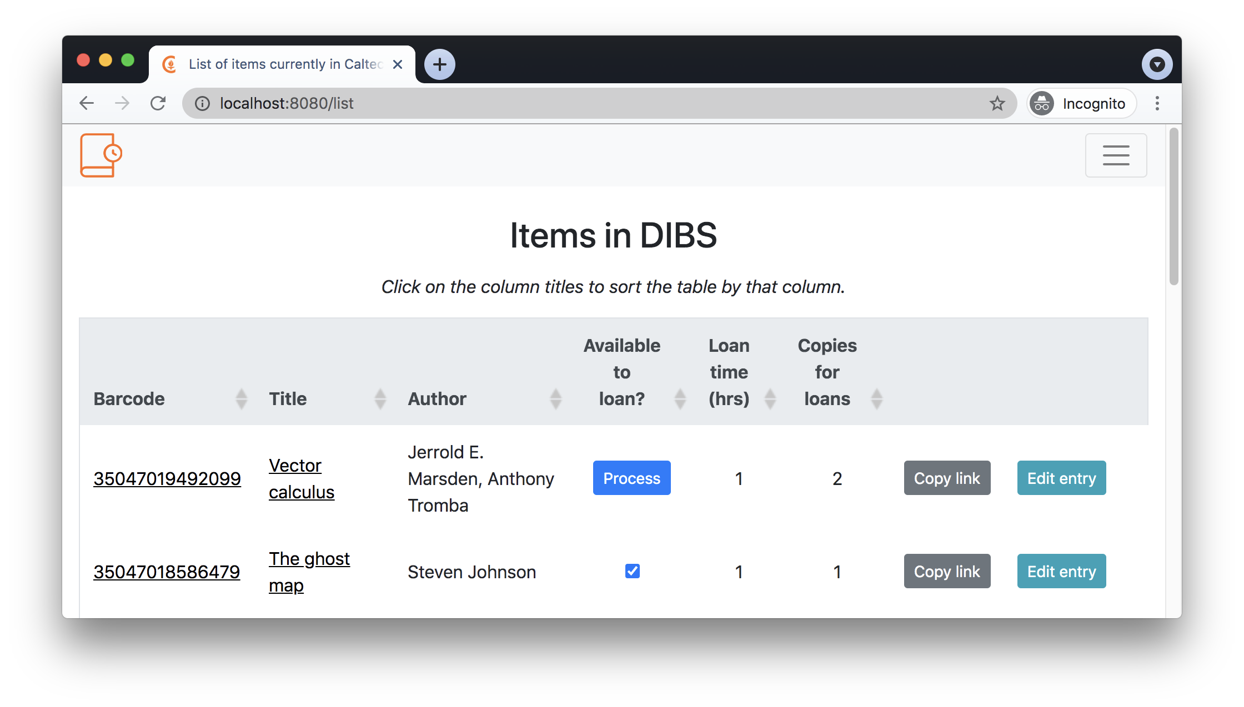Edit entry for The ghost map

(1061, 571)
